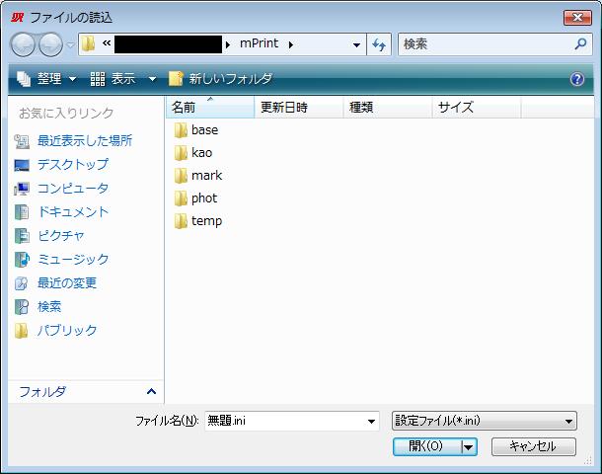Open the base folder icon

pos(181,130)
